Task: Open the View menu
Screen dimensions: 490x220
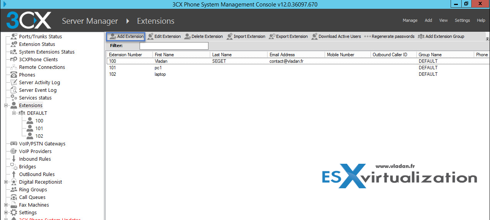Action: tap(443, 20)
